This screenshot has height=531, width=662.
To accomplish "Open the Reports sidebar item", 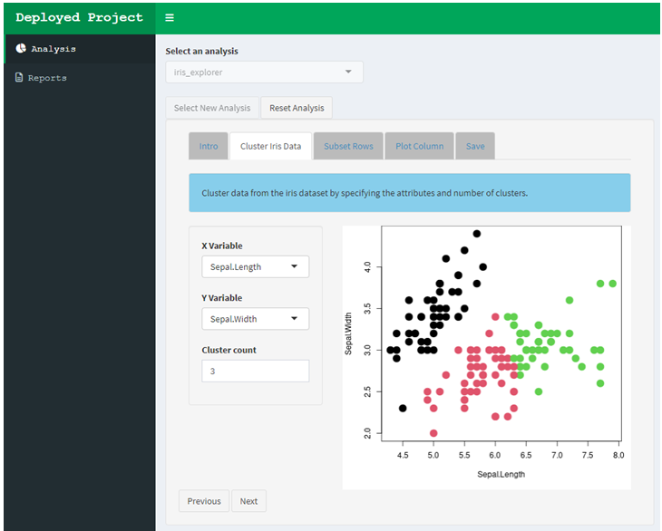I will 47,78.
